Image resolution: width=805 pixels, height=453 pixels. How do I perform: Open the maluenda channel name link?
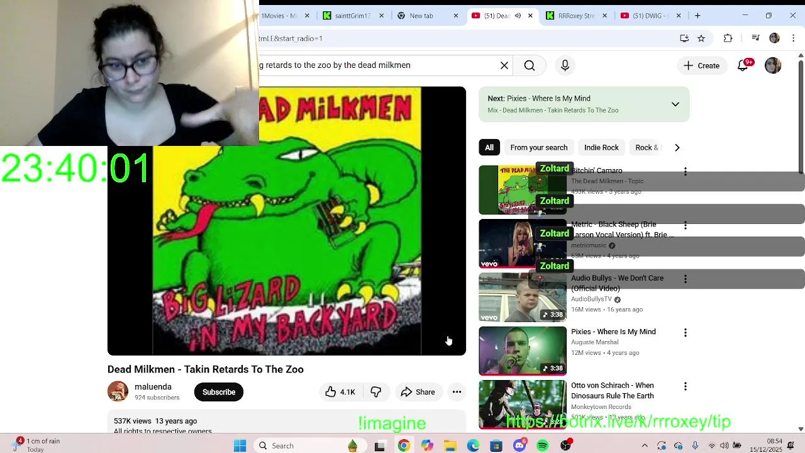click(153, 387)
